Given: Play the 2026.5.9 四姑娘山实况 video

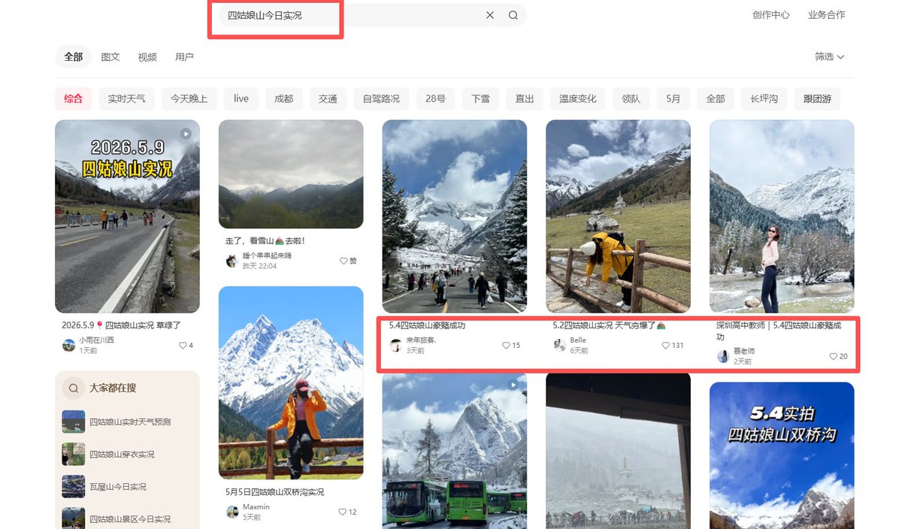Looking at the screenshot, I should click(x=186, y=134).
